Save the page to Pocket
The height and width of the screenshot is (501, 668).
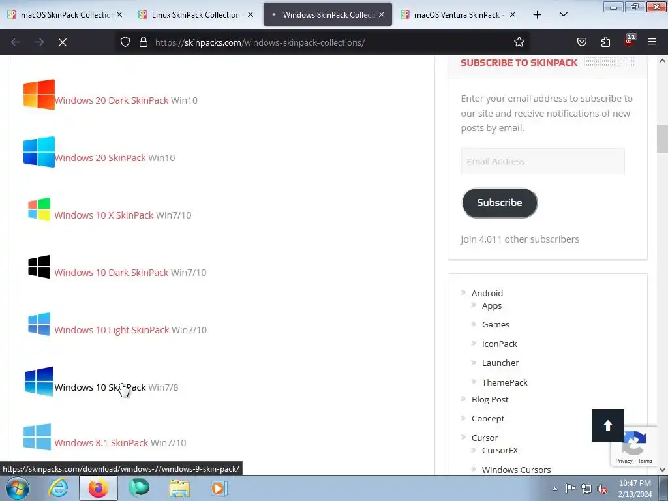pos(581,42)
